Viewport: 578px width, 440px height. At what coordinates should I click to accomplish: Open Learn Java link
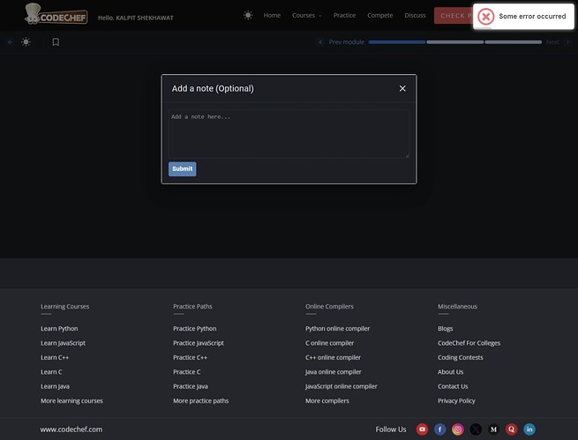(x=55, y=386)
